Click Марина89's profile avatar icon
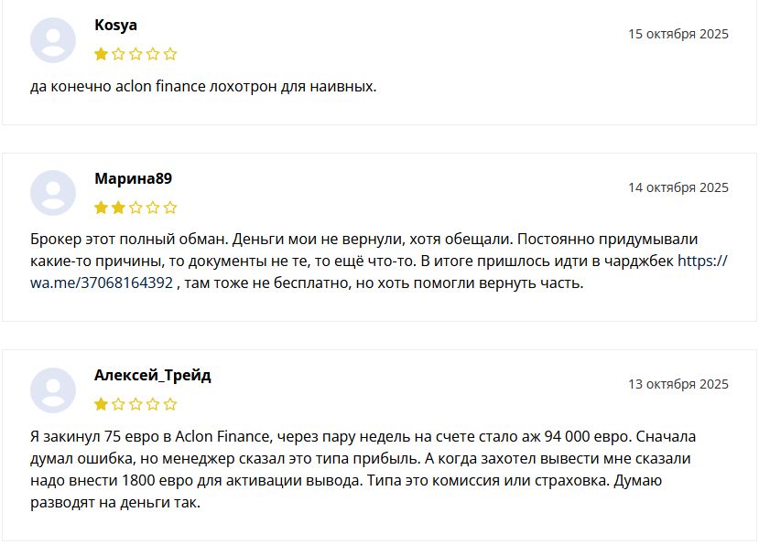The width and height of the screenshot is (759, 555). (x=52, y=193)
